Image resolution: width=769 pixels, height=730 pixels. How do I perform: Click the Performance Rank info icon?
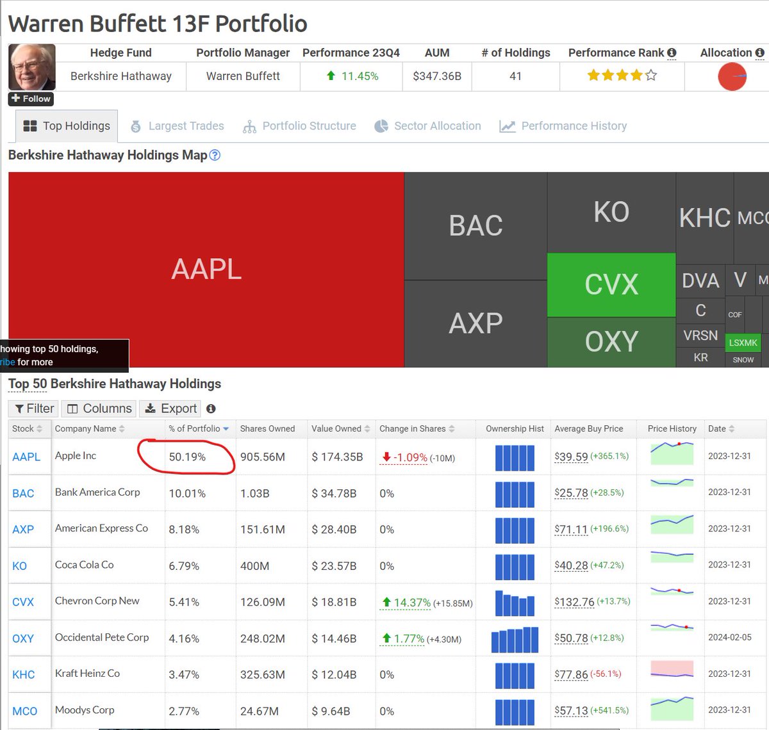click(672, 53)
